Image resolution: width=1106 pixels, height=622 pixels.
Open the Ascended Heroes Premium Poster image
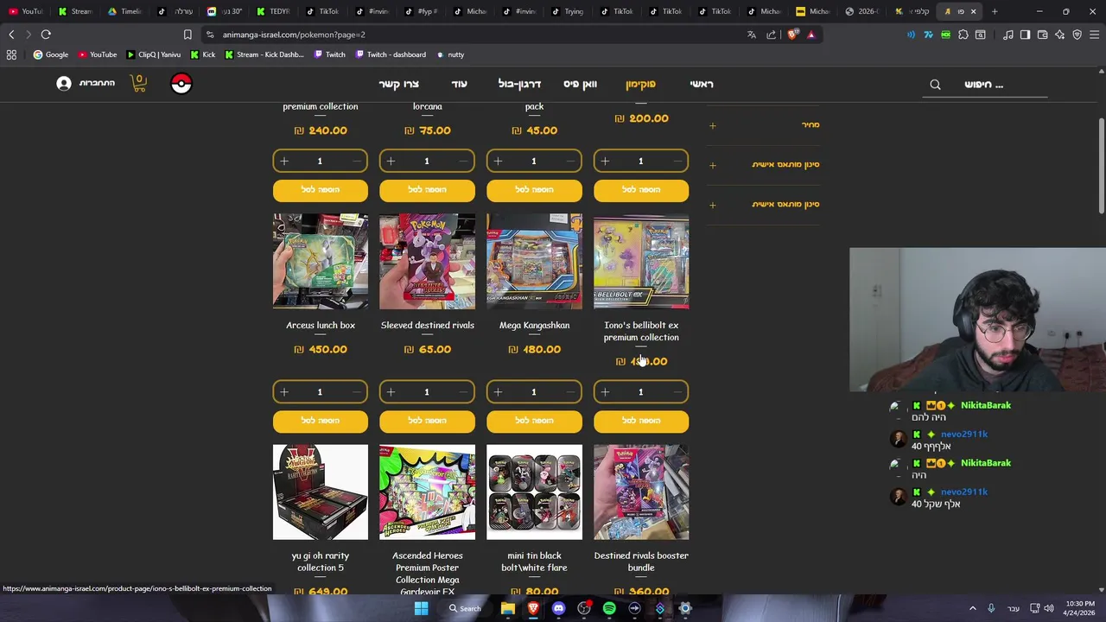coord(427,492)
